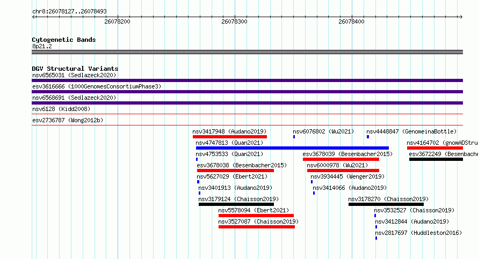Click blue marker under nsv3414066

click(314, 193)
